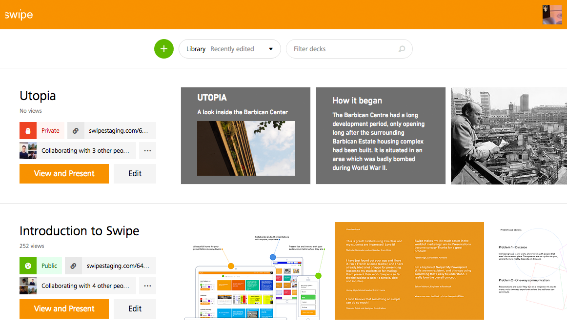Expand more options for Introduction to Swipe
The height and width of the screenshot is (328, 567).
coord(147,286)
